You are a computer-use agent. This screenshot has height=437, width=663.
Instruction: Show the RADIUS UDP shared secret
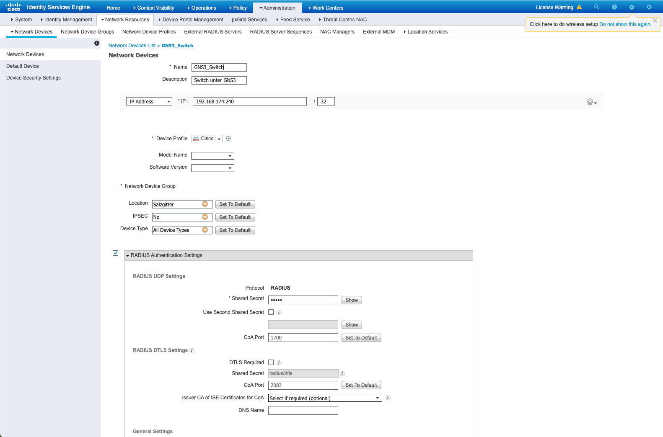click(x=352, y=300)
